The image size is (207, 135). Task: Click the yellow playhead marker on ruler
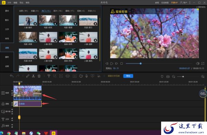[19, 83]
